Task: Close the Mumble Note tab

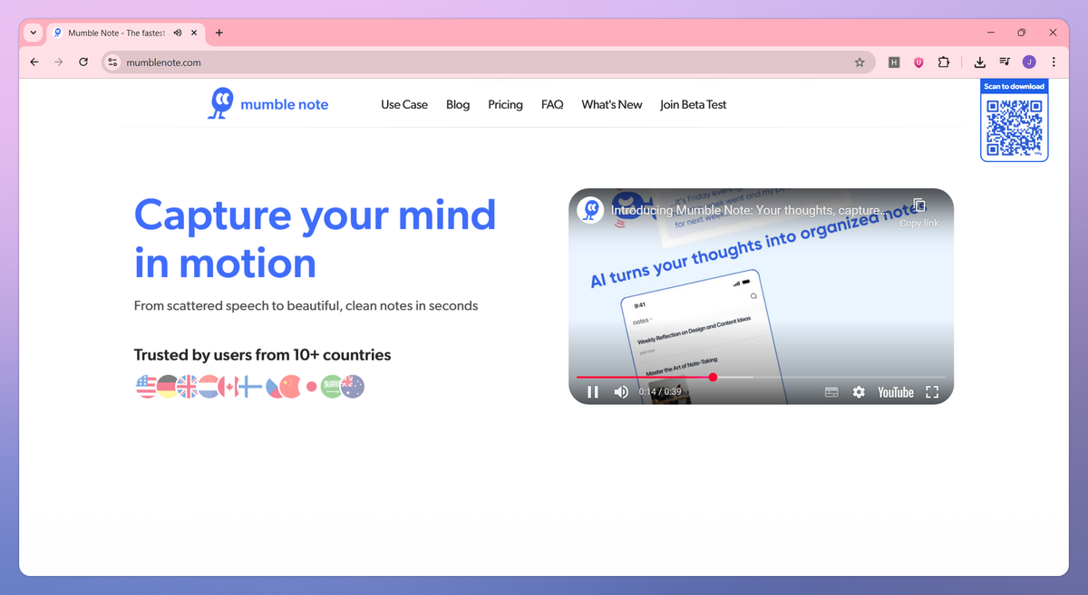Action: pos(194,33)
